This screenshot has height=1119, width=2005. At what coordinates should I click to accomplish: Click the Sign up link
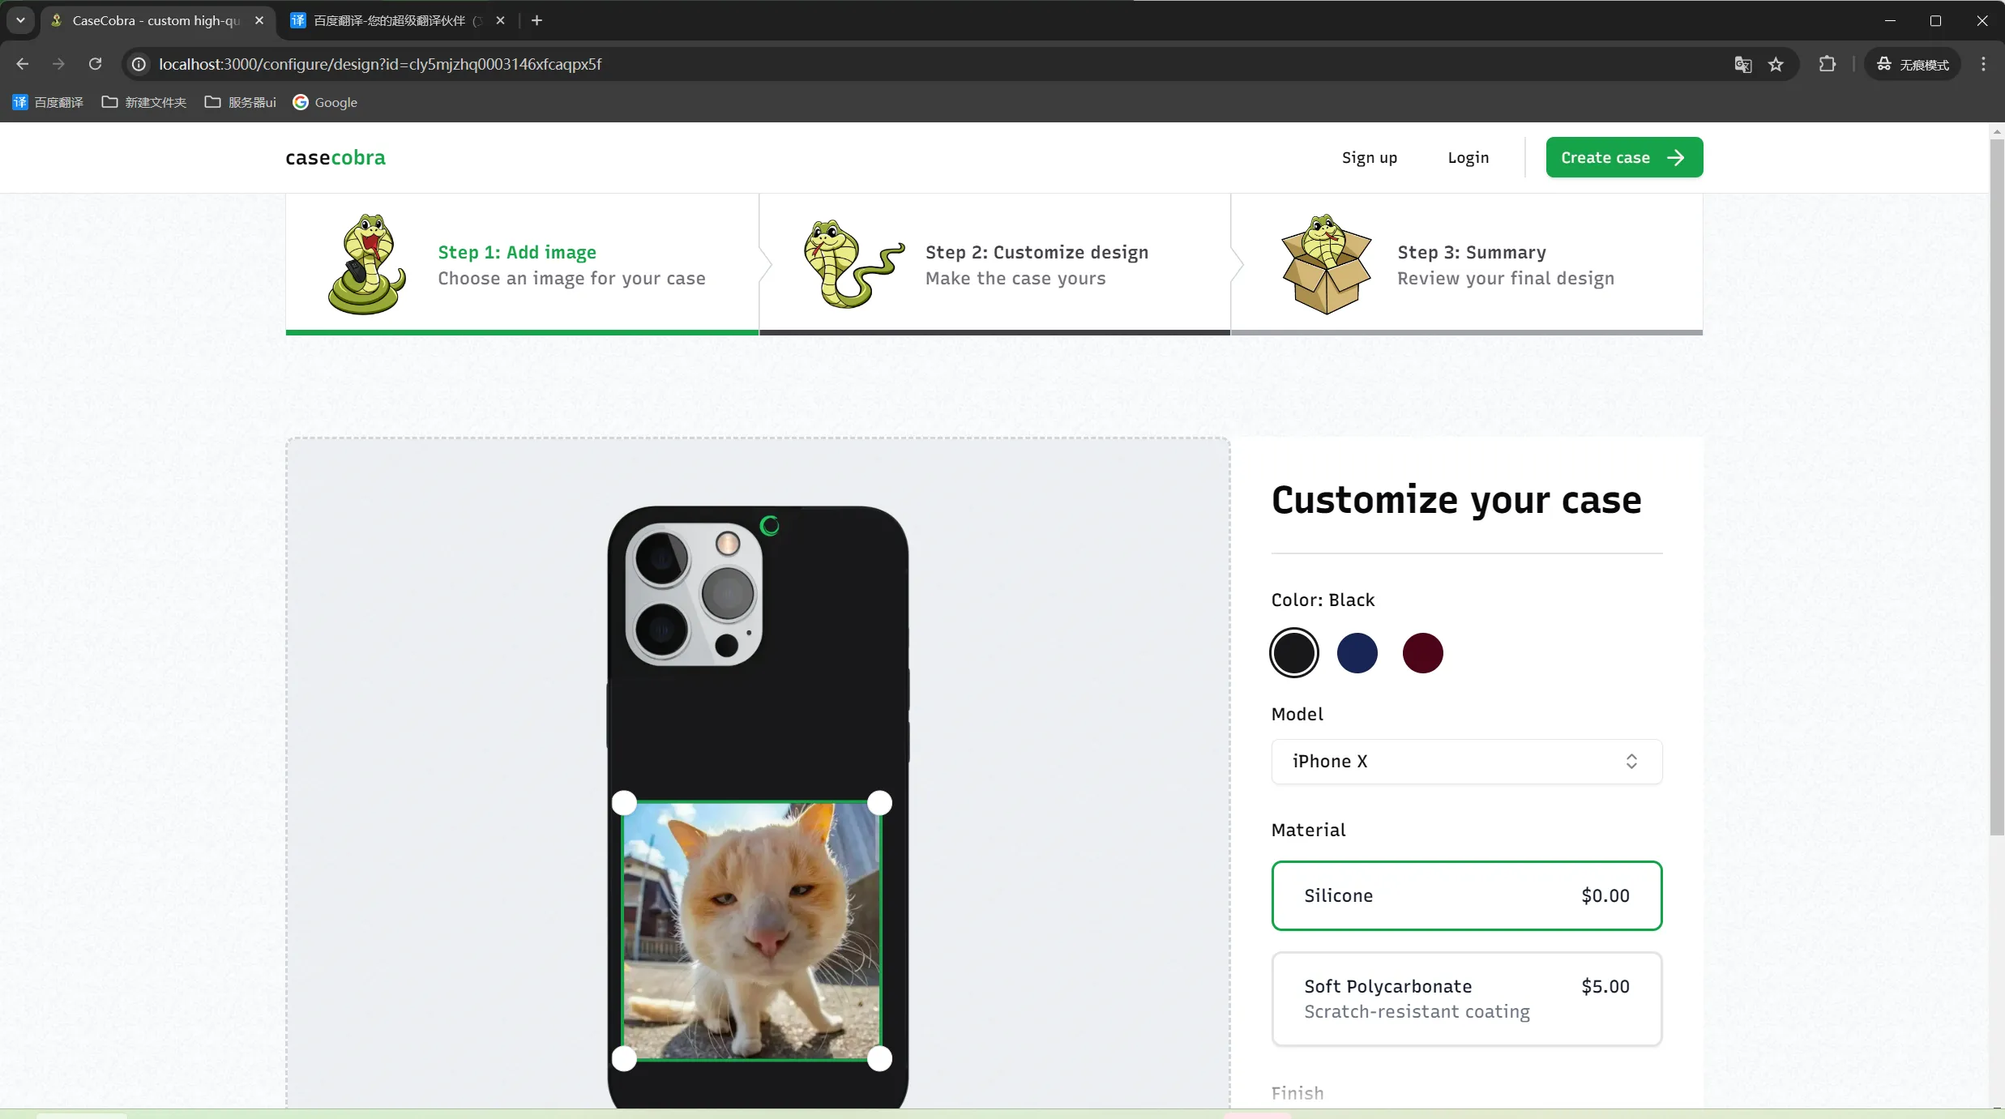coord(1370,158)
